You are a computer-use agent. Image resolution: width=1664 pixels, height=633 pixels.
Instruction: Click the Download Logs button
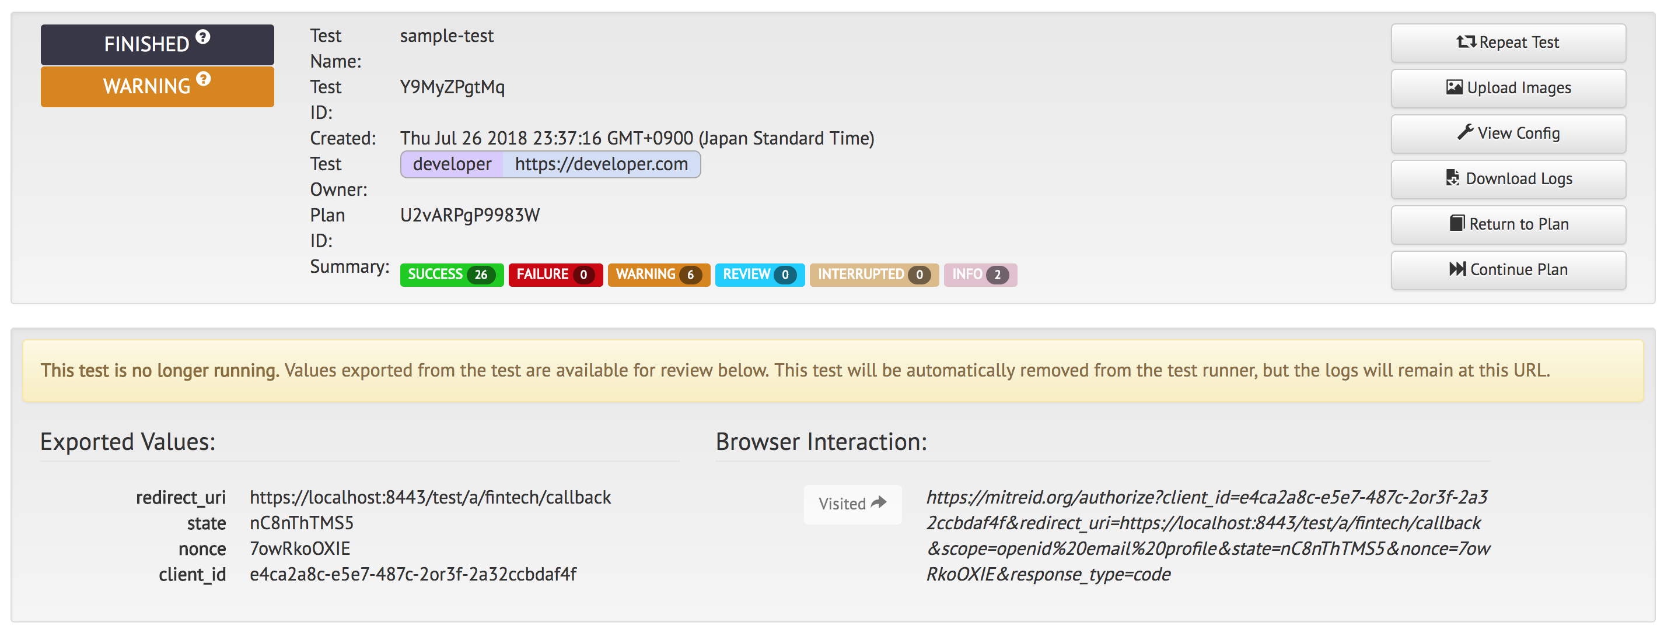click(x=1508, y=179)
